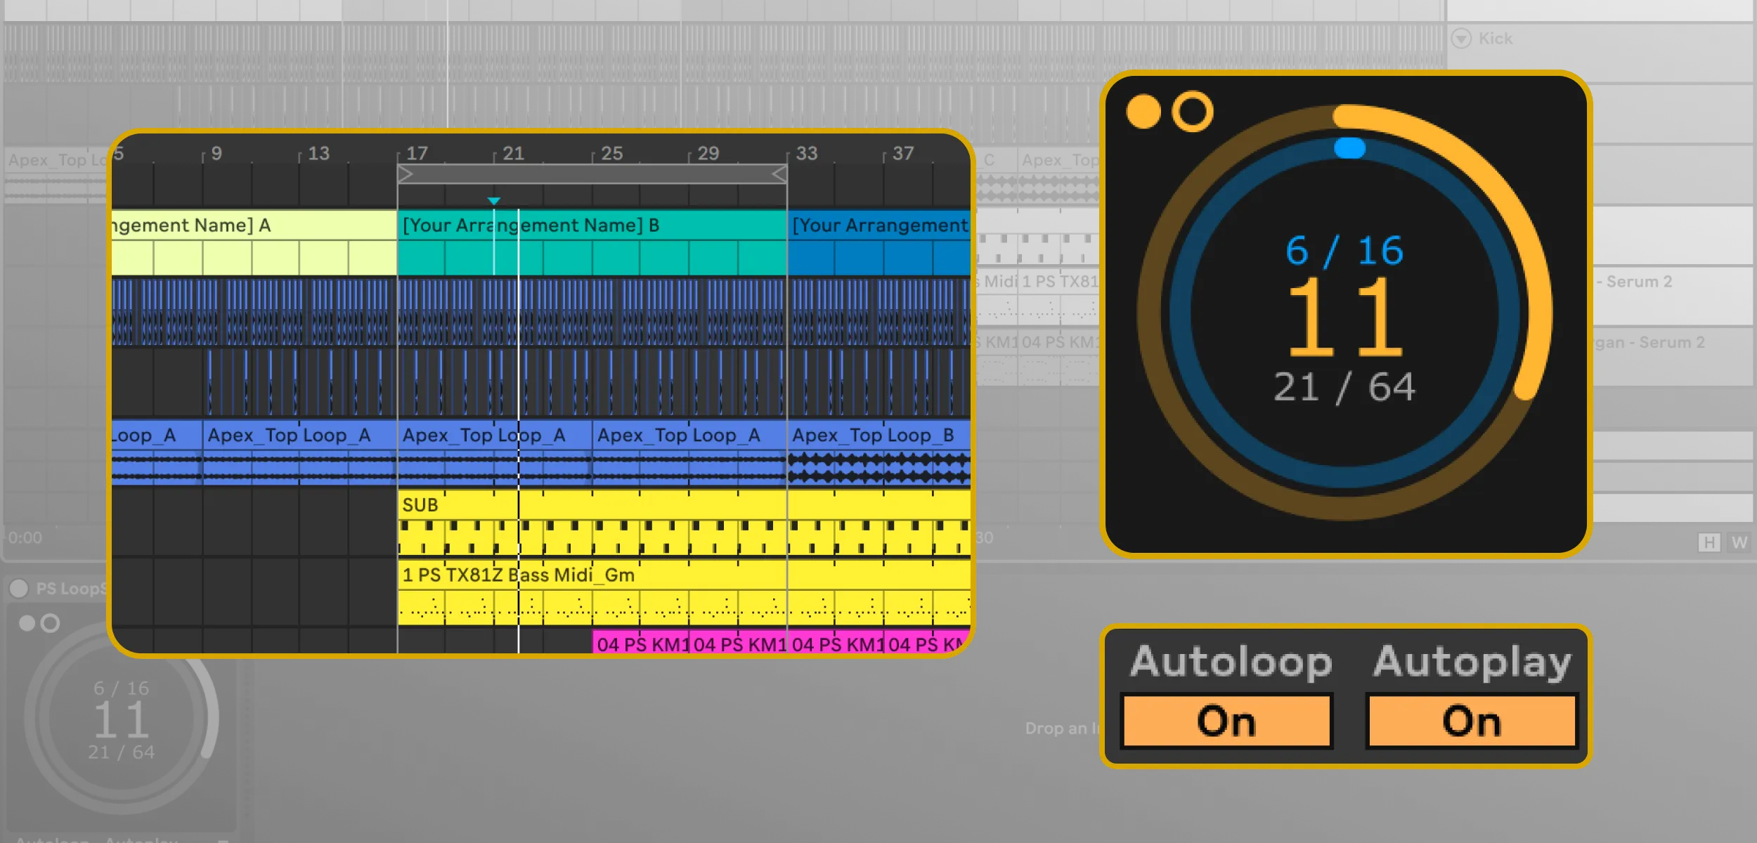Screen dimensions: 1757x843
Task: Select the Apex_Top Loop_B clip
Action: click(x=871, y=436)
